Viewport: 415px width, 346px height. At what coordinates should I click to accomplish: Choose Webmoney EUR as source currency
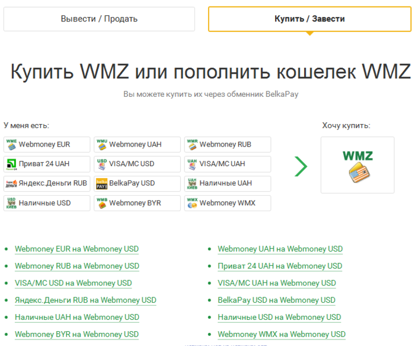click(47, 144)
